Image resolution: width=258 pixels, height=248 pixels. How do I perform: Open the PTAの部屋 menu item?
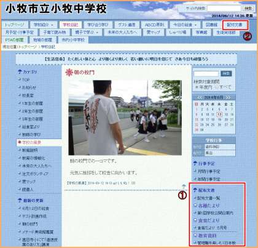(15, 40)
